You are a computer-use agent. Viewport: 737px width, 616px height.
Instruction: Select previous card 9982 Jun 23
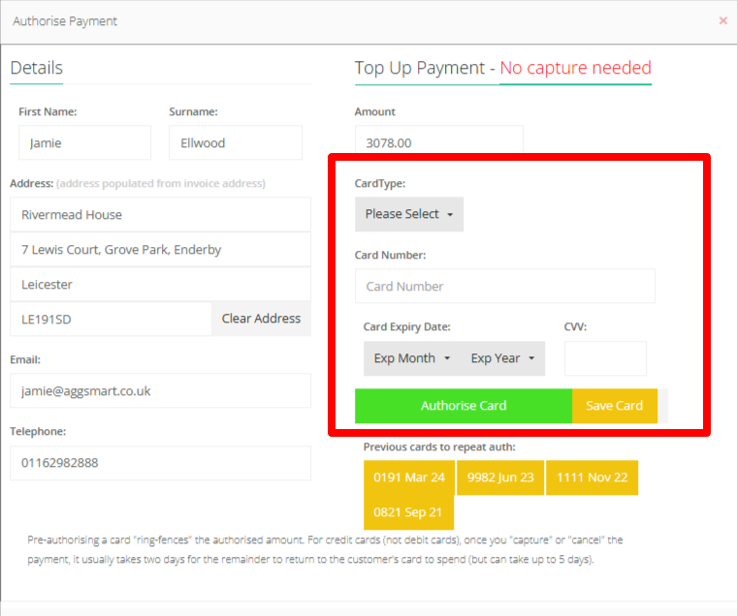point(500,477)
